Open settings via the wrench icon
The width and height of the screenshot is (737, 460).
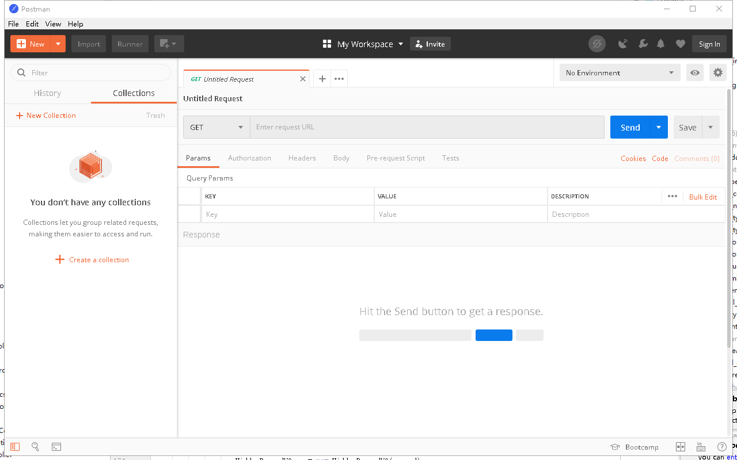point(643,44)
